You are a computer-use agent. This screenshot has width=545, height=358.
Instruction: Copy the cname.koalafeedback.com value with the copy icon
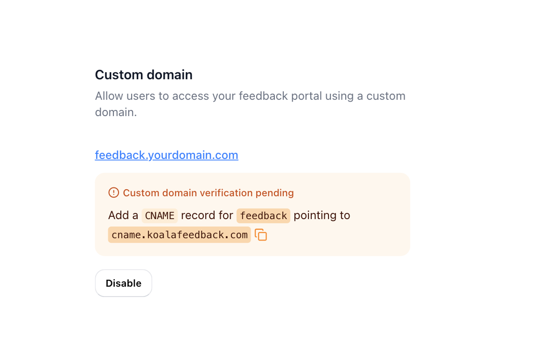pyautogui.click(x=261, y=235)
